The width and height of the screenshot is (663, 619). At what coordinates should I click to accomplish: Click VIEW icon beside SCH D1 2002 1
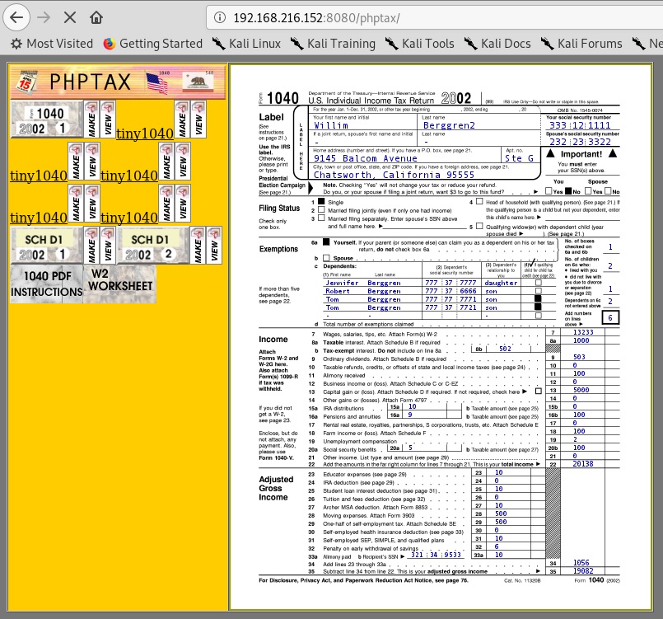tap(108, 246)
